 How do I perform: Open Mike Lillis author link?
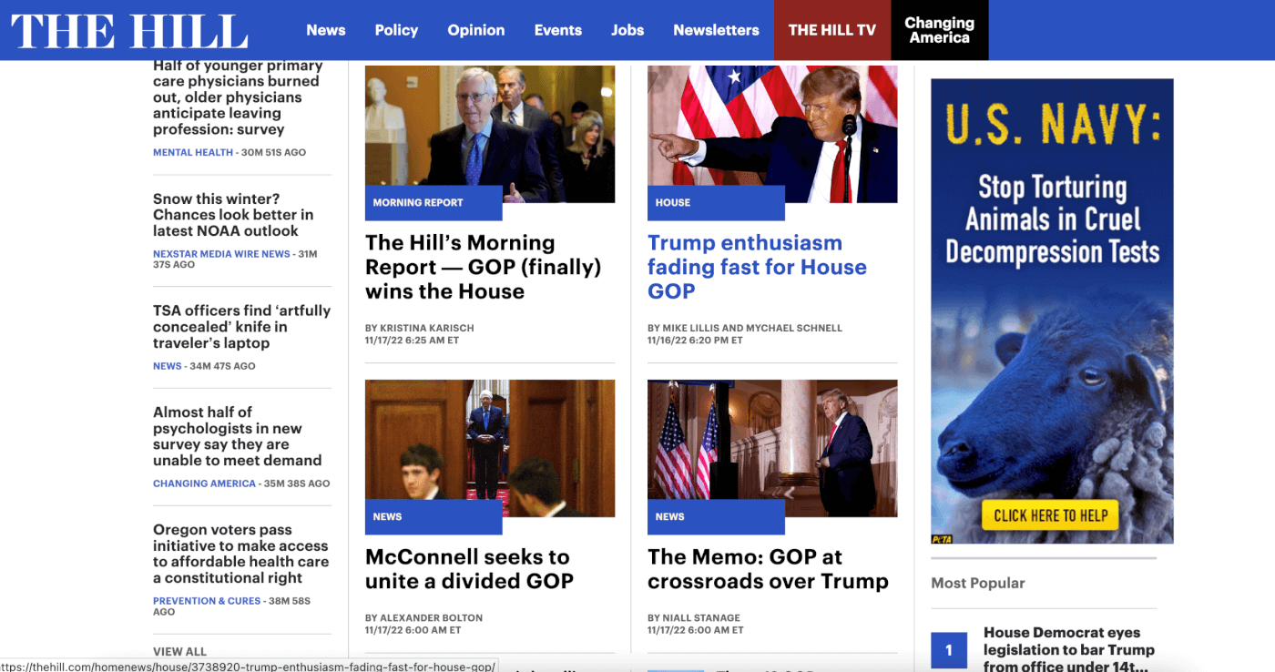coord(690,328)
